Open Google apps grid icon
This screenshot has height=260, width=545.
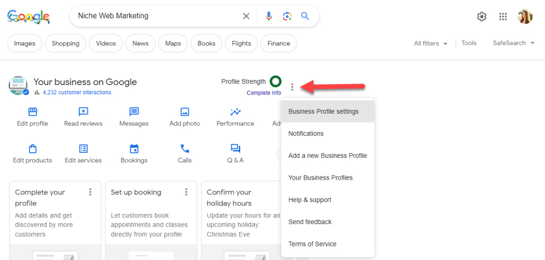(503, 16)
